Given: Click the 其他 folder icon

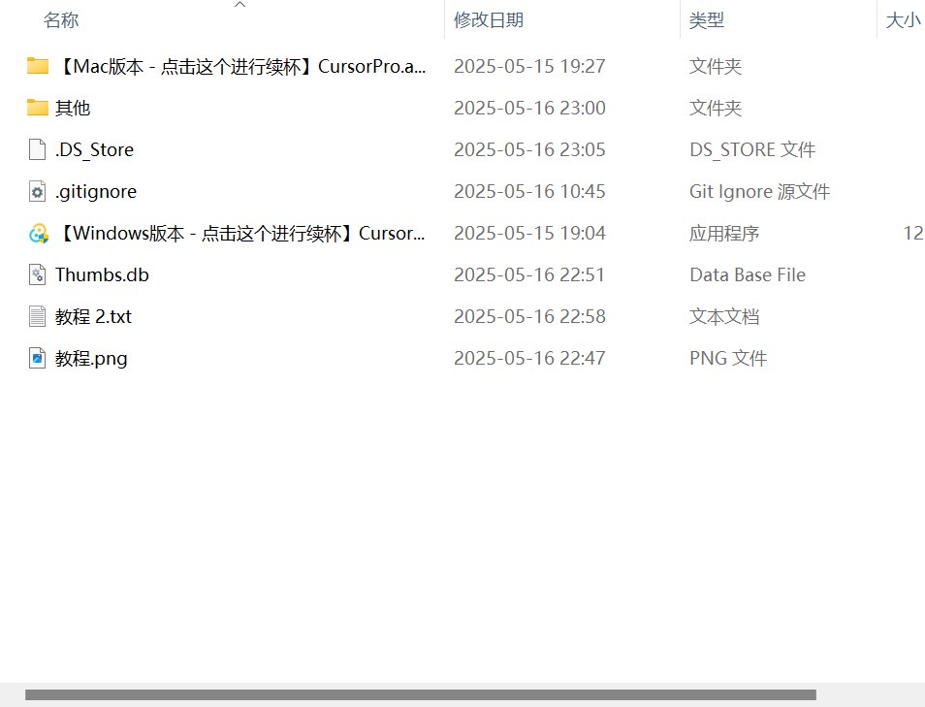Looking at the screenshot, I should [x=38, y=108].
